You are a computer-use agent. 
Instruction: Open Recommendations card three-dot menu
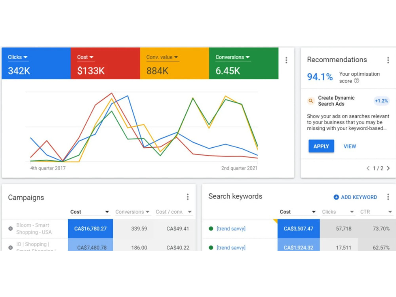pos(388,60)
